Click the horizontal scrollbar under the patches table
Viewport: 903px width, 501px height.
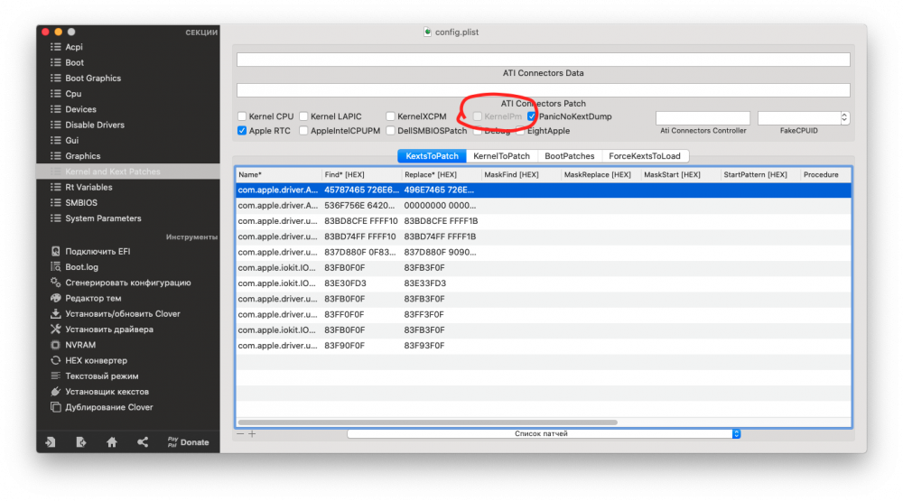tap(427, 422)
